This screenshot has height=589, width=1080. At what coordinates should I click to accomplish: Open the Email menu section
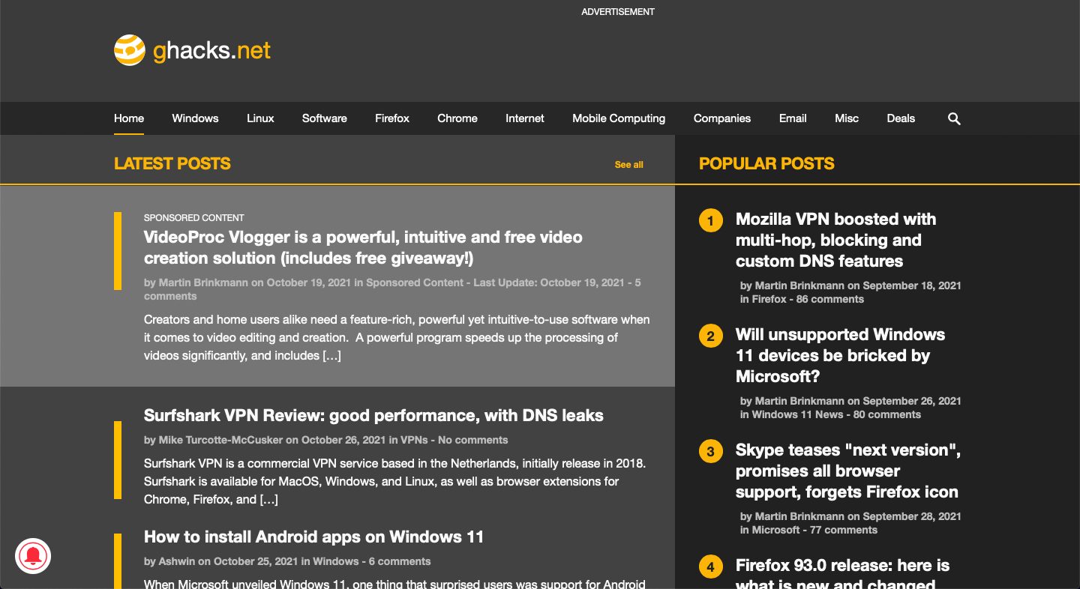point(793,118)
